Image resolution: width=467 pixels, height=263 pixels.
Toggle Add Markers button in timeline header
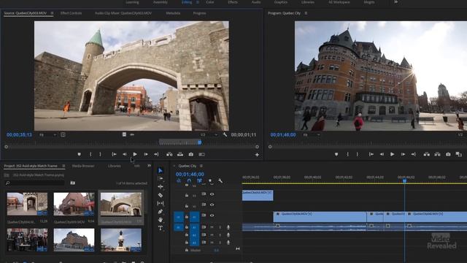click(x=210, y=180)
